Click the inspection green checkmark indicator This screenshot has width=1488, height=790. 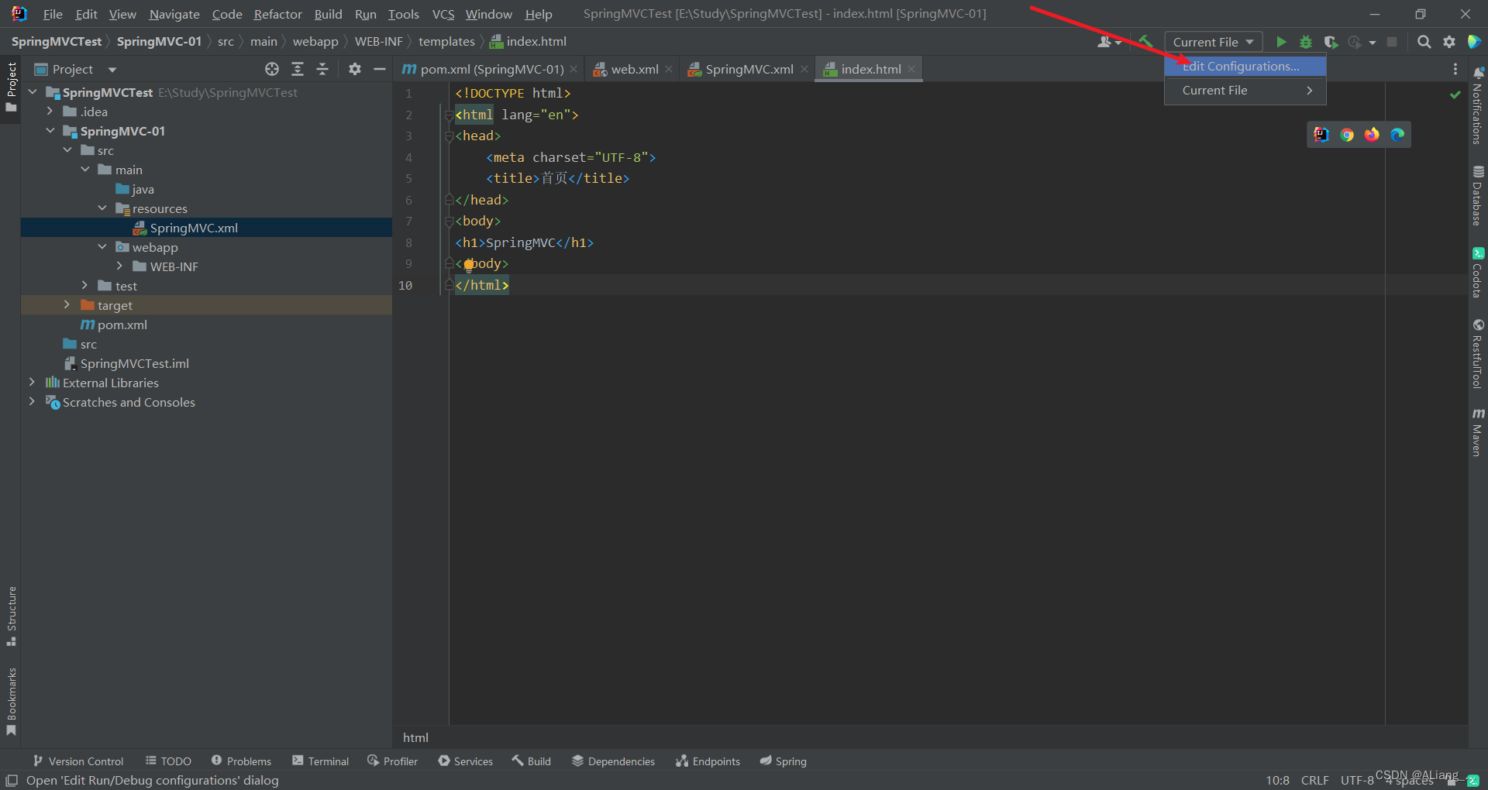1455,94
